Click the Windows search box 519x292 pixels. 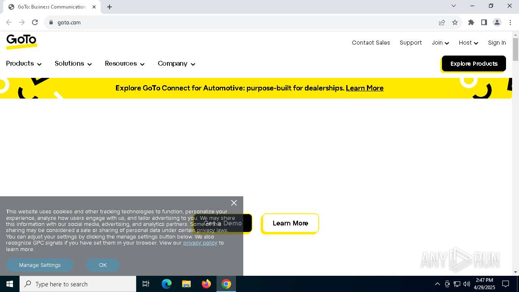tap(78, 284)
